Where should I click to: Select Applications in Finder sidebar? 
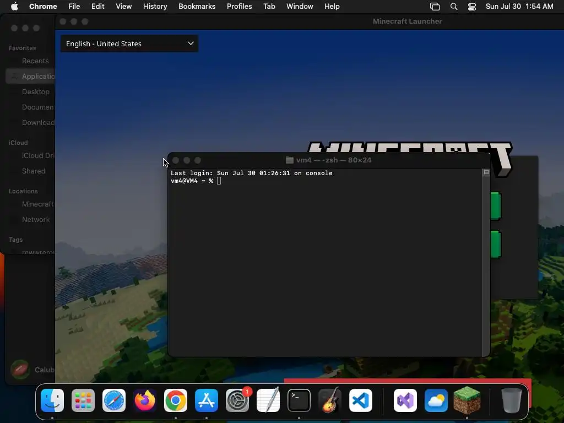coord(31,76)
